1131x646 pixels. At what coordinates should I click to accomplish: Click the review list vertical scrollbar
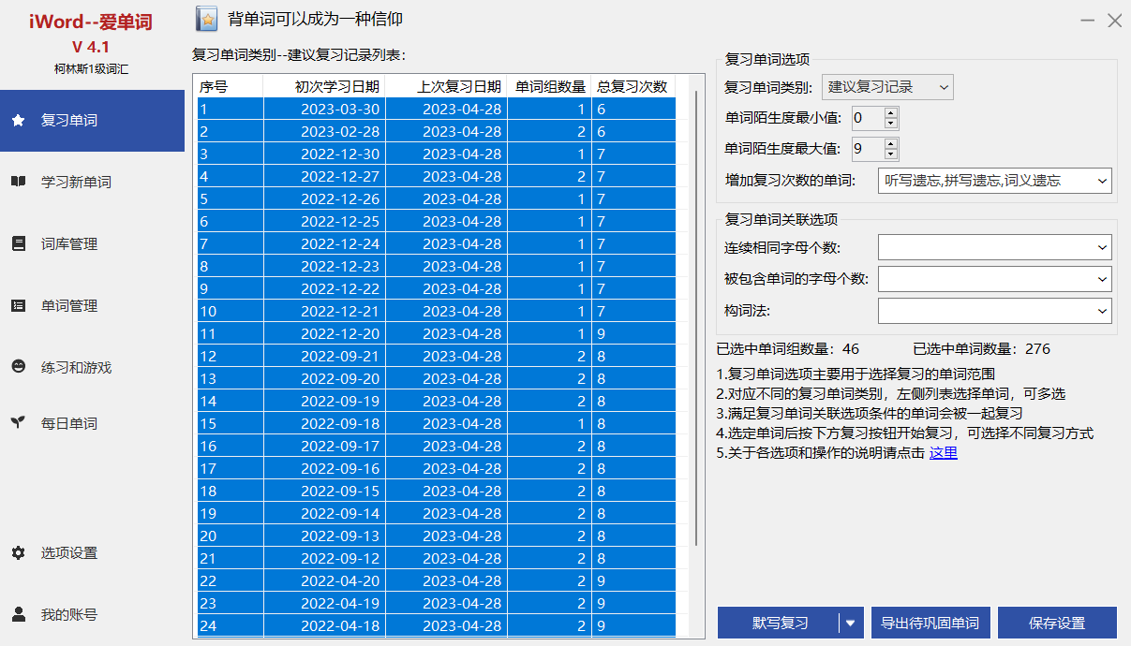click(696, 318)
